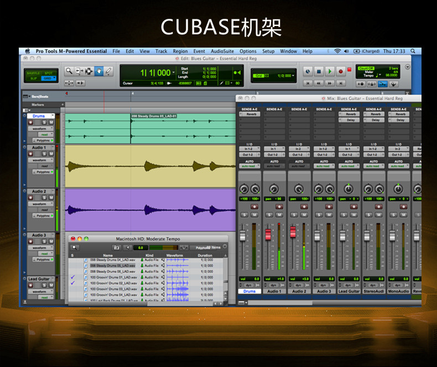Click the Fast Forward transport button

pos(330,83)
